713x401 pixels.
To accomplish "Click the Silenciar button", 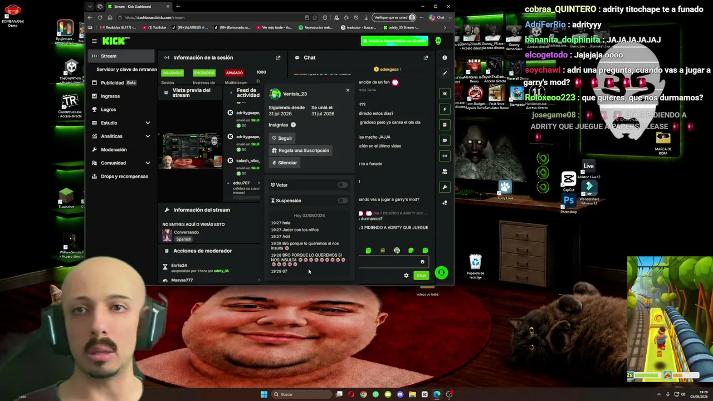I will 285,163.
